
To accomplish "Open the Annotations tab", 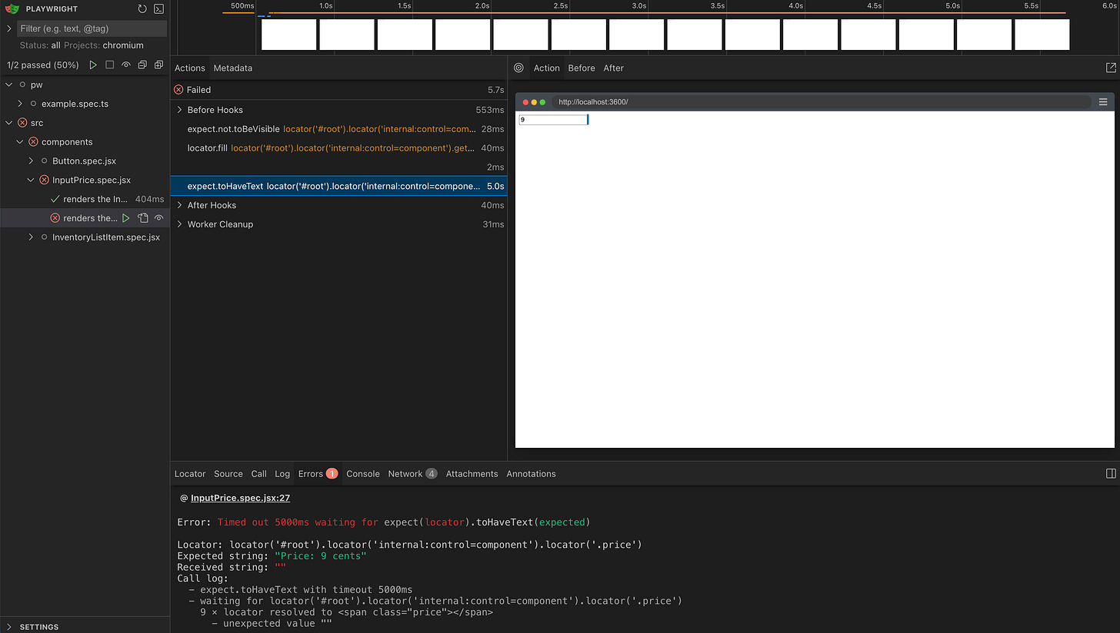I will (531, 473).
